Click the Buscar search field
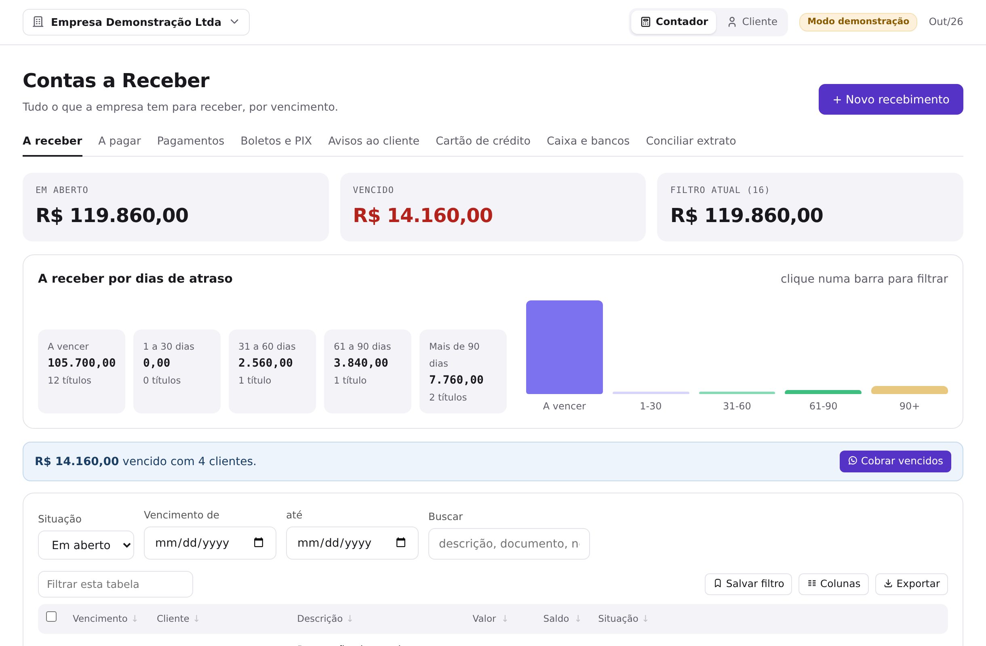The image size is (986, 646). [x=509, y=544]
